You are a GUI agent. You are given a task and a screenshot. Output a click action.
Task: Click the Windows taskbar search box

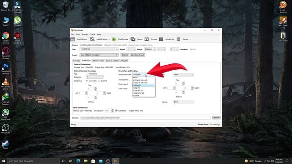coord(33,161)
